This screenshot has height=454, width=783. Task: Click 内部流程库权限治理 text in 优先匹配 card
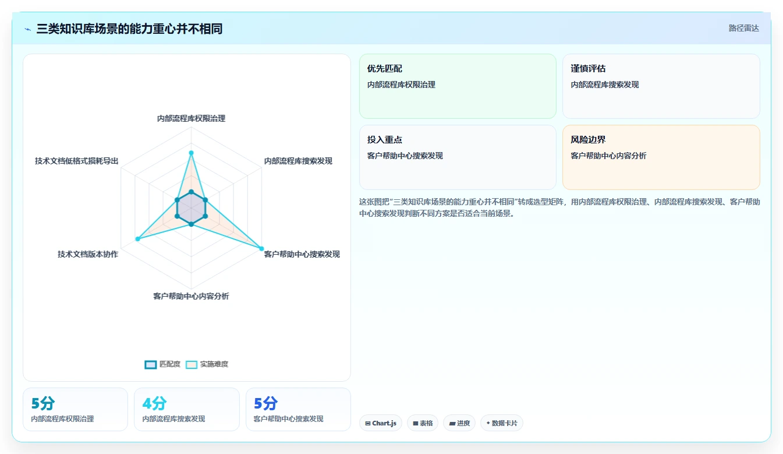(x=401, y=85)
